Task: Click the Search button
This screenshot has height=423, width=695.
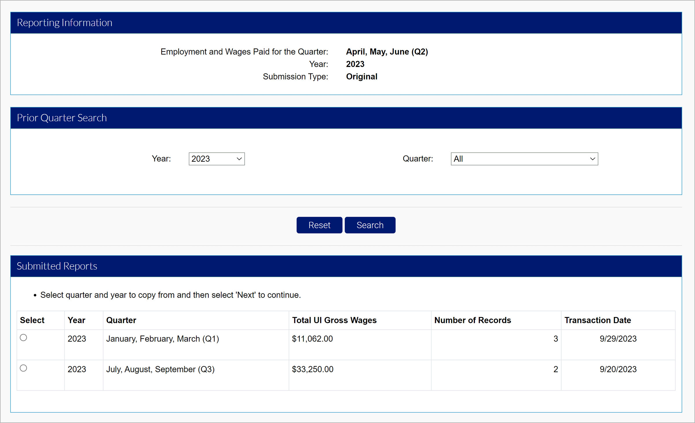Action: [370, 225]
